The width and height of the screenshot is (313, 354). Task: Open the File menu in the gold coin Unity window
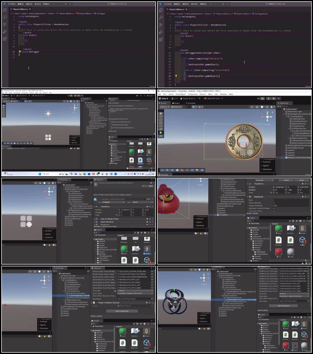point(160,94)
